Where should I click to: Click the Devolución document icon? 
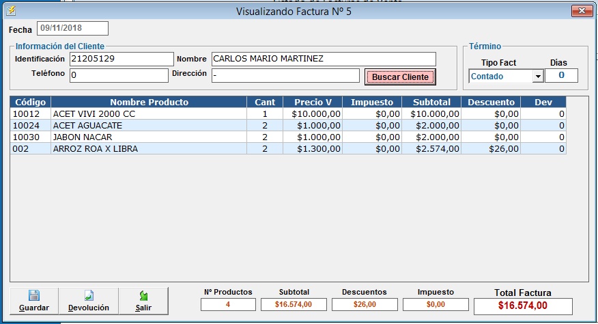click(88, 296)
